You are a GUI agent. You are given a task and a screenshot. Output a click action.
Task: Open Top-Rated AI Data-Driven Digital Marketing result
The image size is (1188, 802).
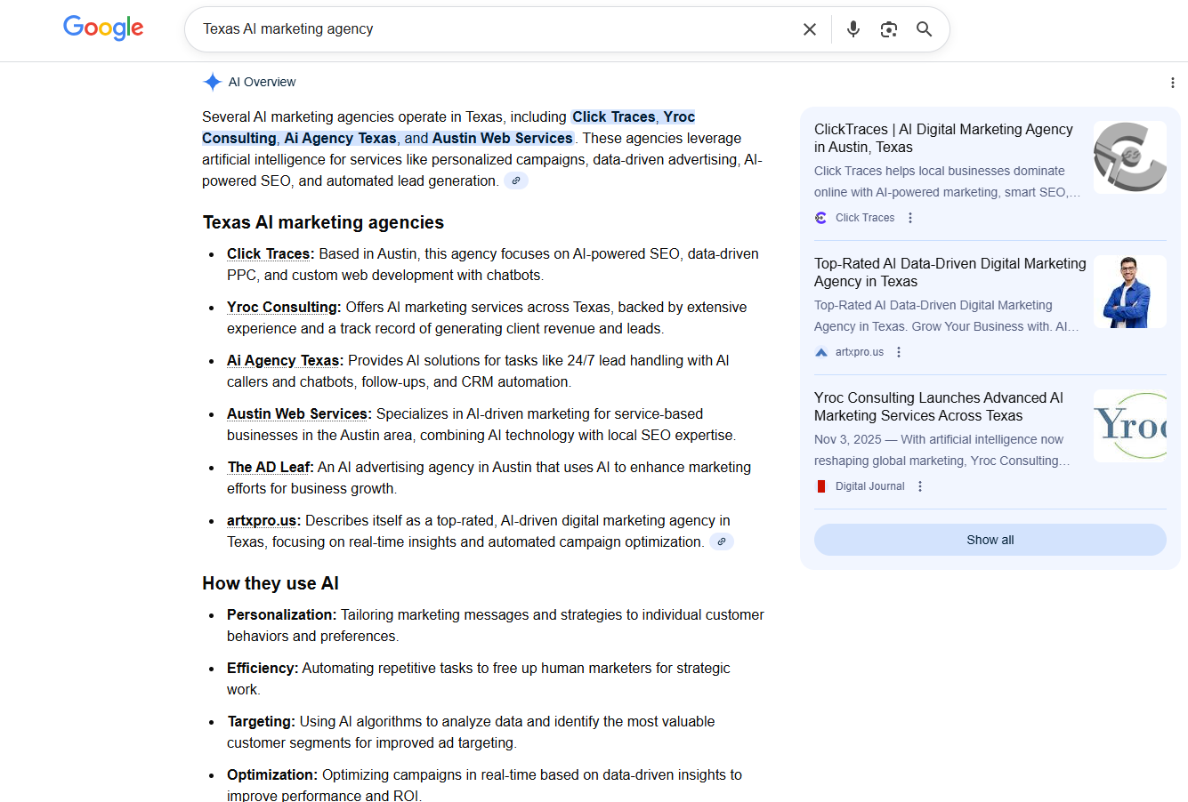tap(950, 272)
